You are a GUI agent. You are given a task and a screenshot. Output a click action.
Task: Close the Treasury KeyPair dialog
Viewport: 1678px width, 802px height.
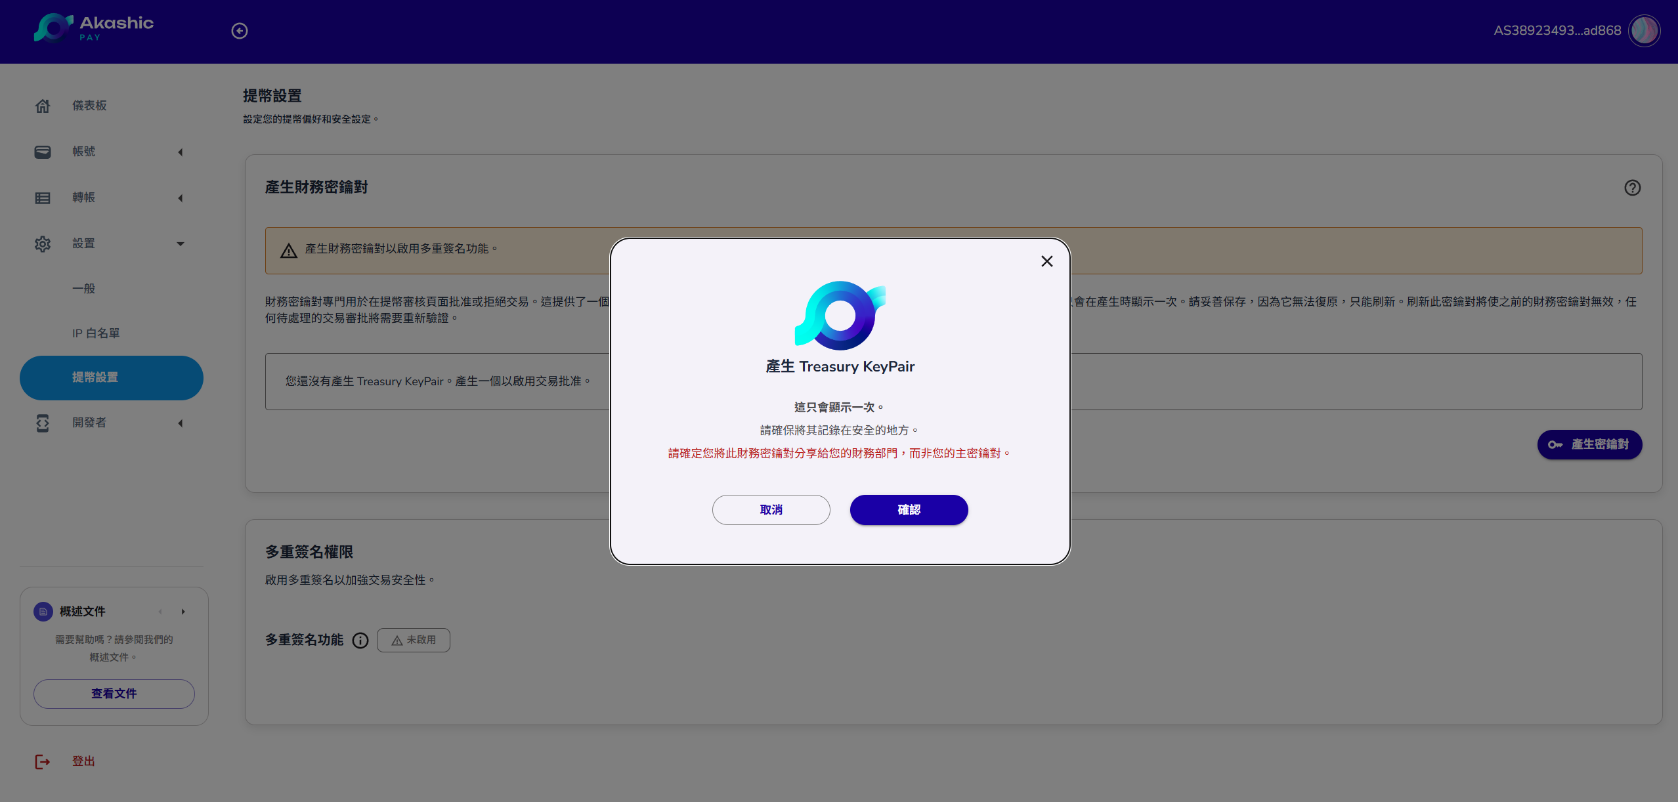pyautogui.click(x=1047, y=261)
